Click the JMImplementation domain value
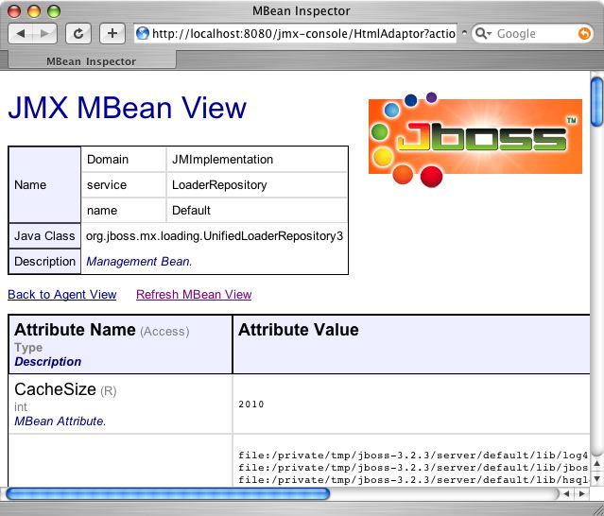 pyautogui.click(x=222, y=160)
